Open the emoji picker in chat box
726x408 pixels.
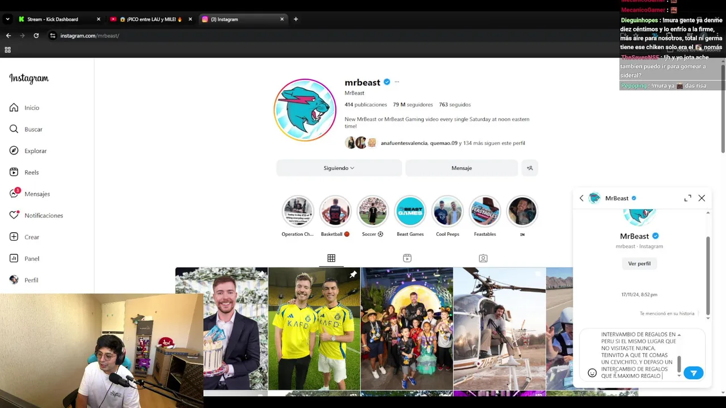point(592,373)
